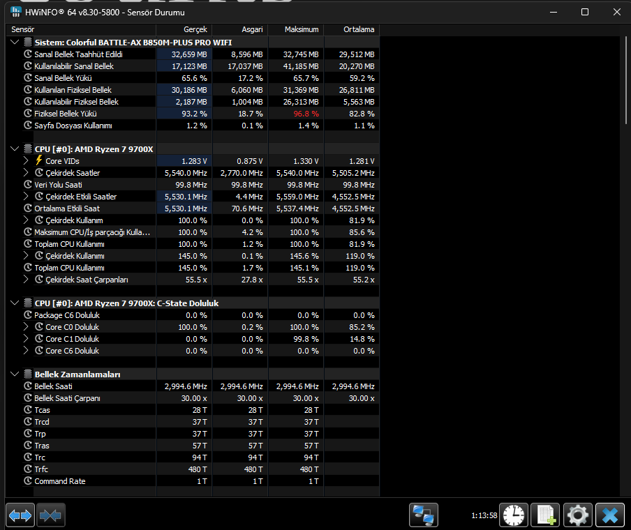Click the logging document-plus icon
This screenshot has width=631, height=530.
pyautogui.click(x=545, y=515)
